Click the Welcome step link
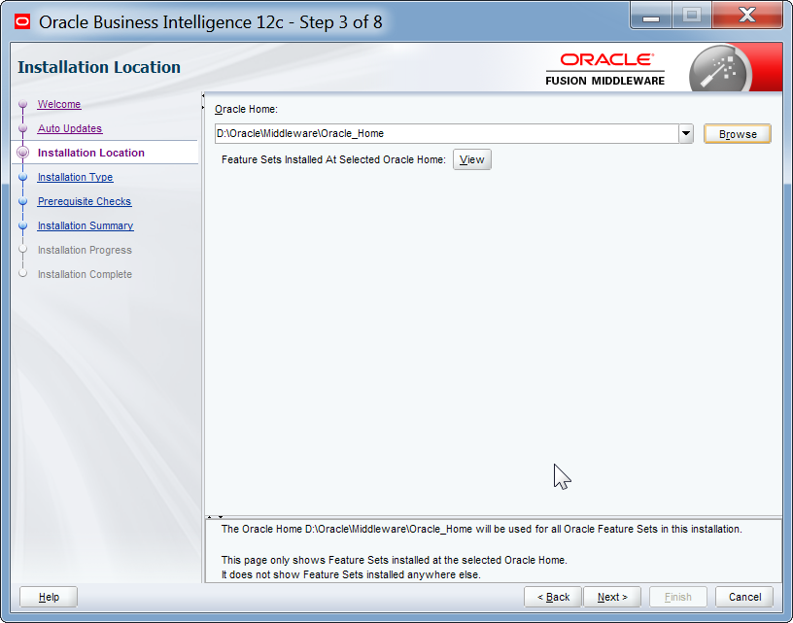The width and height of the screenshot is (793, 623). 59,104
